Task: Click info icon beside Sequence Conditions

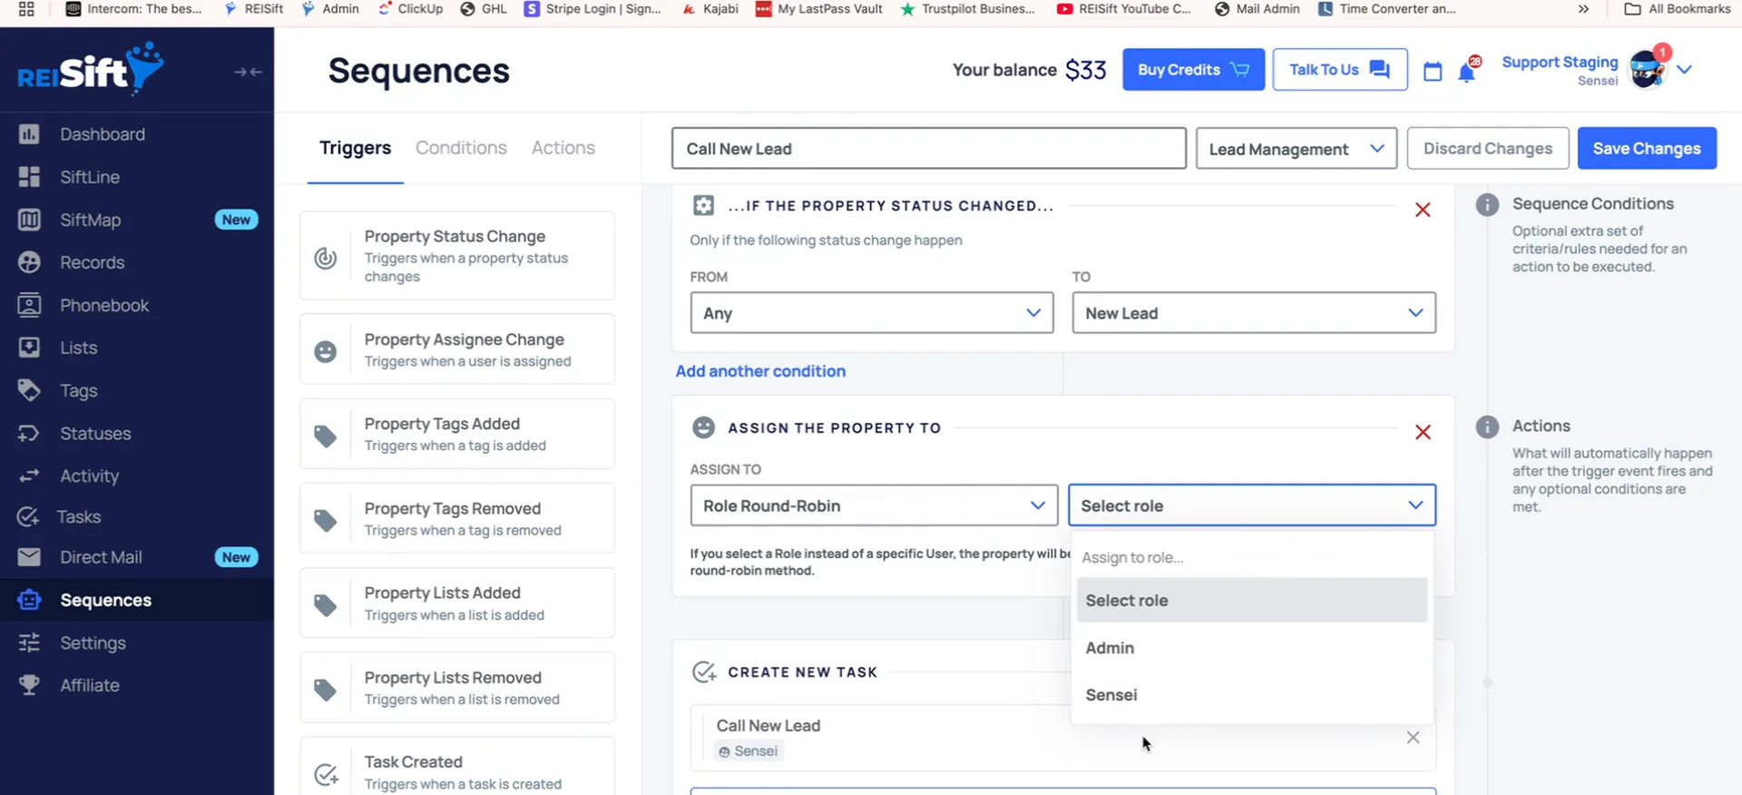Action: click(1487, 204)
